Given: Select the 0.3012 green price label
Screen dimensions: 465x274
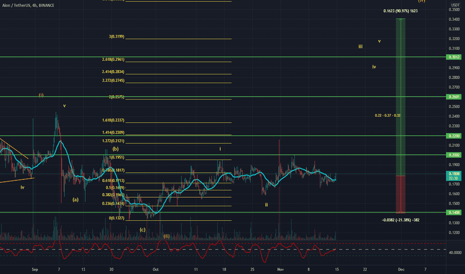Looking at the screenshot, I should 454,57.
